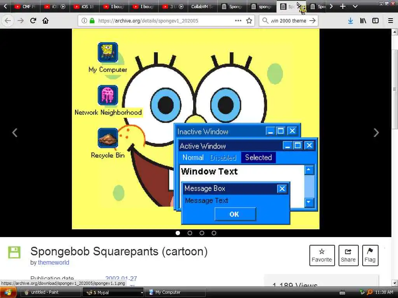The height and width of the screenshot is (298, 398).
Task: Submit the 'win 2000 theme' search arrow
Action: pyautogui.click(x=313, y=21)
